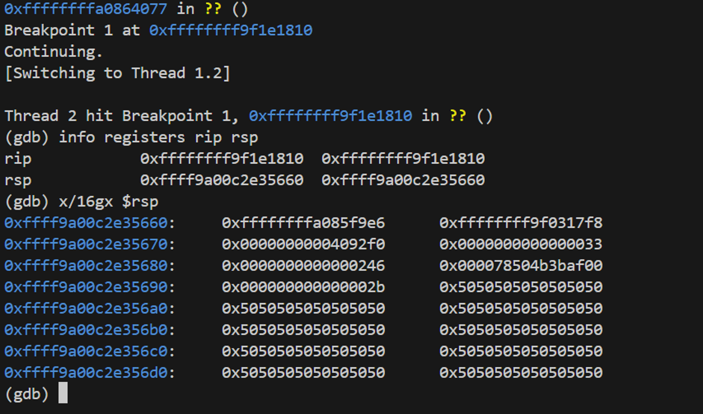Image resolution: width=703 pixels, height=414 pixels.
Task: Click memory address 0xffff9a00c2e356a0 label
Action: tap(86, 308)
